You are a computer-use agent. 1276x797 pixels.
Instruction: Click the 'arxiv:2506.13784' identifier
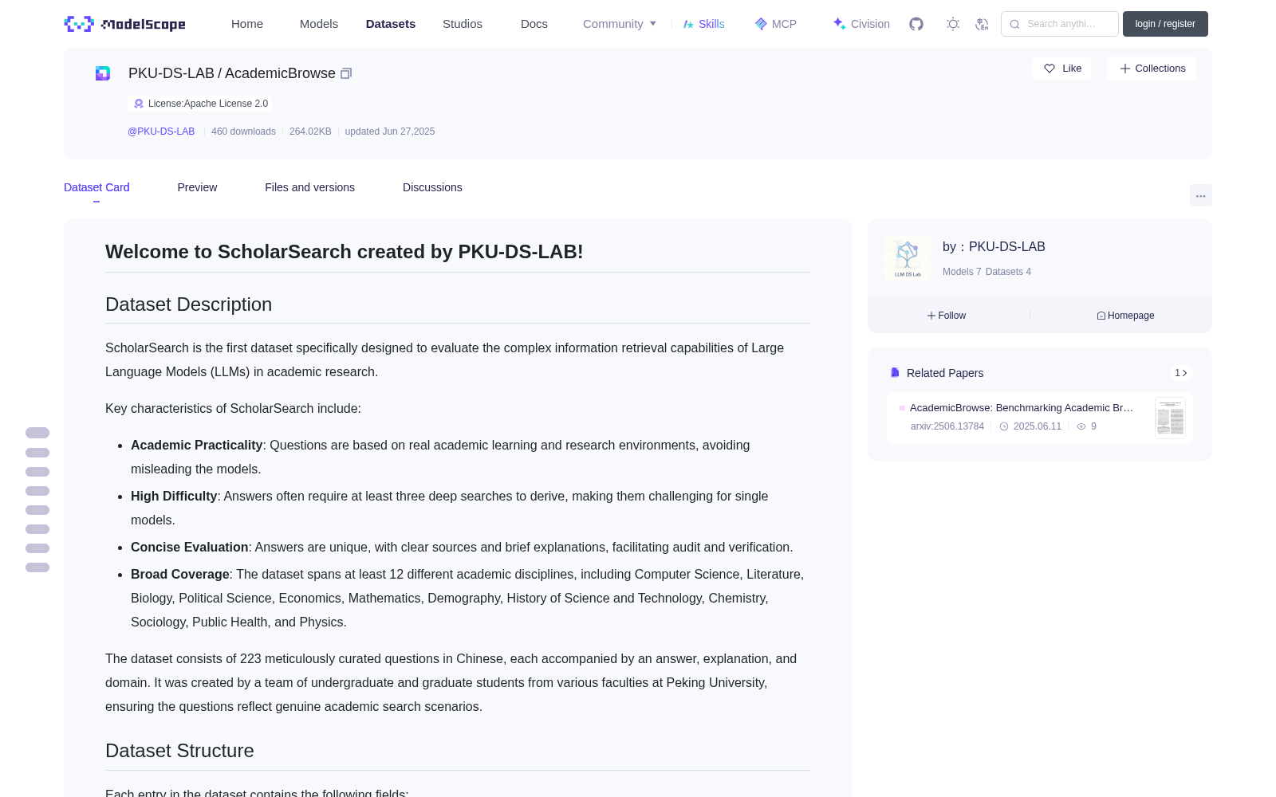947,426
